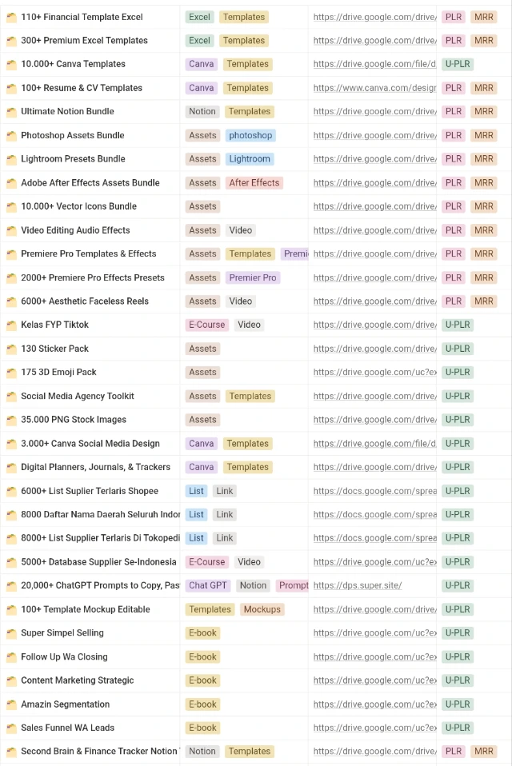The image size is (512, 766).
Task: Click the Chat GPT tag
Action: coord(208,585)
